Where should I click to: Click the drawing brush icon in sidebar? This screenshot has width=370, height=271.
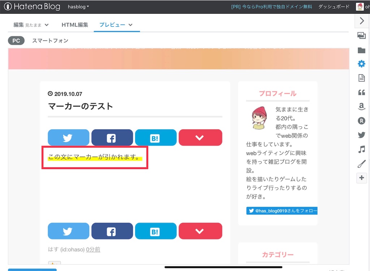coord(361,163)
